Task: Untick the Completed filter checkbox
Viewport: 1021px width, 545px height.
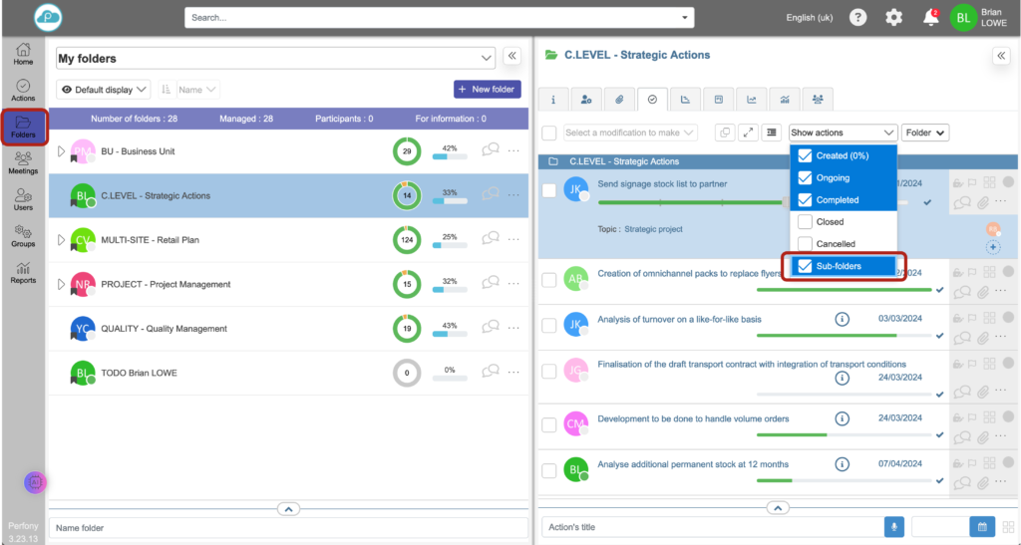Action: tap(806, 200)
